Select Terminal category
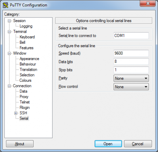The width and height of the screenshot is (158, 152). (20, 32)
